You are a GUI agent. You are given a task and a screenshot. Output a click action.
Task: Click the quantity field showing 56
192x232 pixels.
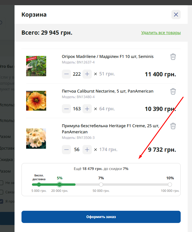pyautogui.click(x=77, y=150)
